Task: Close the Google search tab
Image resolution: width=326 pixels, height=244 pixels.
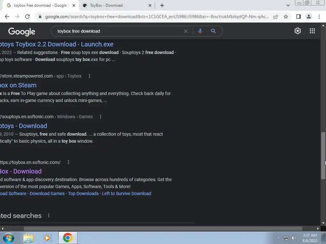Action: pos(74,6)
